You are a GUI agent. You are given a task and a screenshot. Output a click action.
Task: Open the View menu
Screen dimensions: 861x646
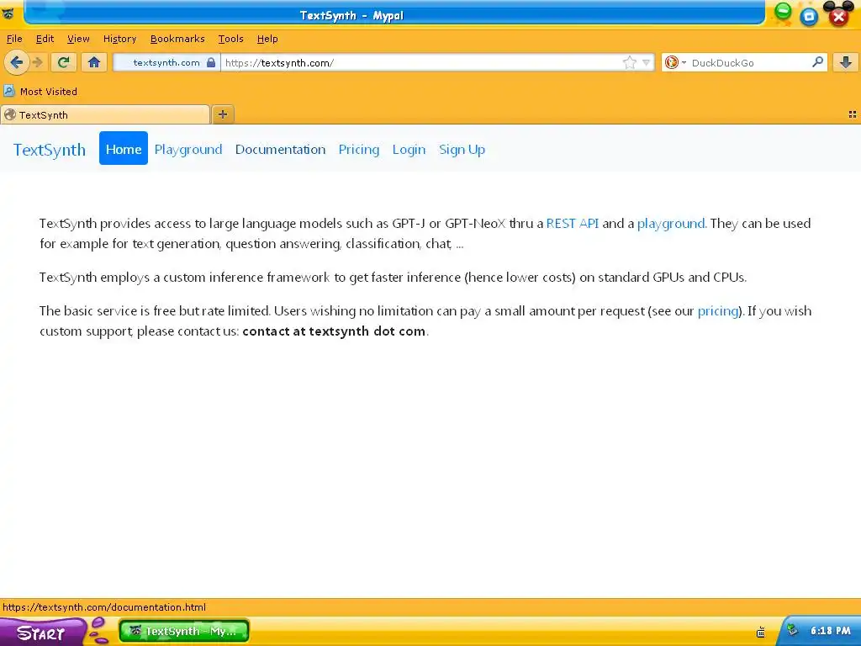pyautogui.click(x=78, y=39)
